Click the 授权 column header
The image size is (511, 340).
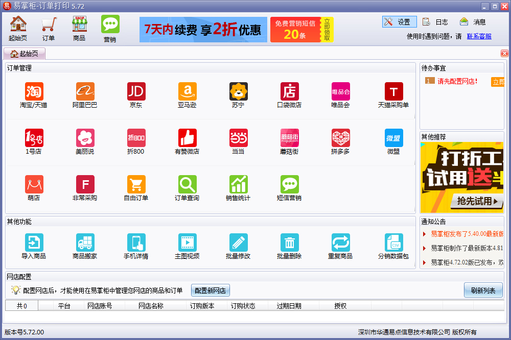point(340,306)
